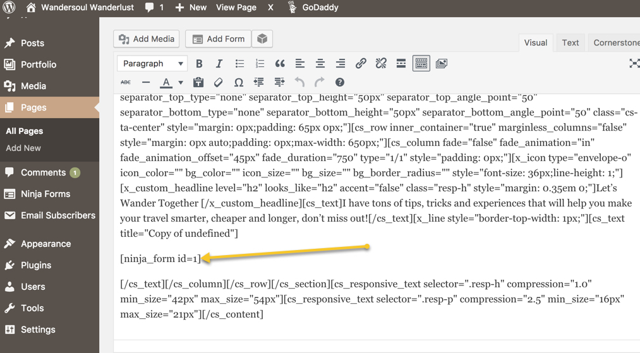
Task: Insert Read More tag
Action: click(401, 64)
